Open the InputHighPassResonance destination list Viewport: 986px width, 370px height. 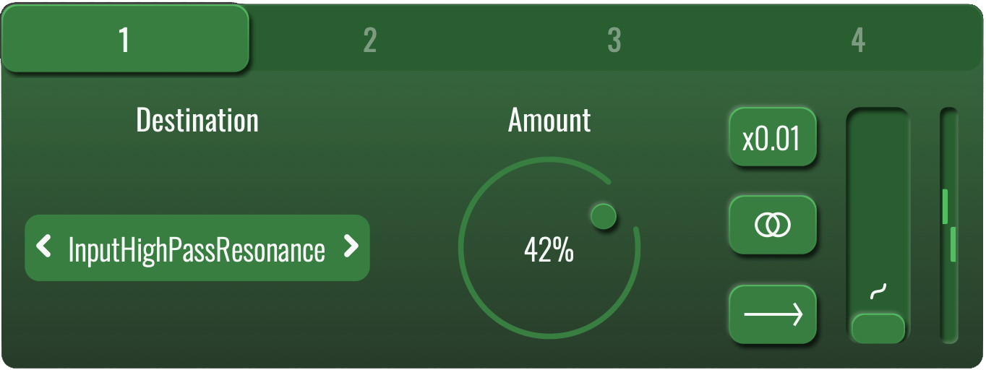tap(197, 248)
